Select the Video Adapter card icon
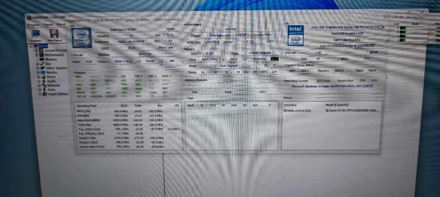The width and height of the screenshot is (440, 197). (x=43, y=68)
